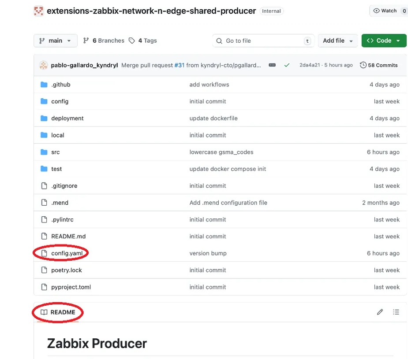Image resolution: width=408 pixels, height=359 pixels.
Task: Open the main branch dropdown
Action: pyautogui.click(x=56, y=41)
